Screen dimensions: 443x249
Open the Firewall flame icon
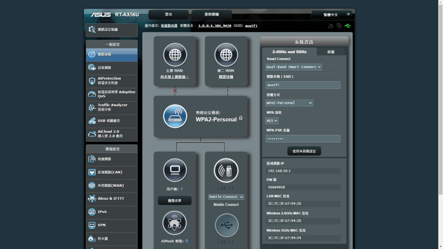pos(92,239)
